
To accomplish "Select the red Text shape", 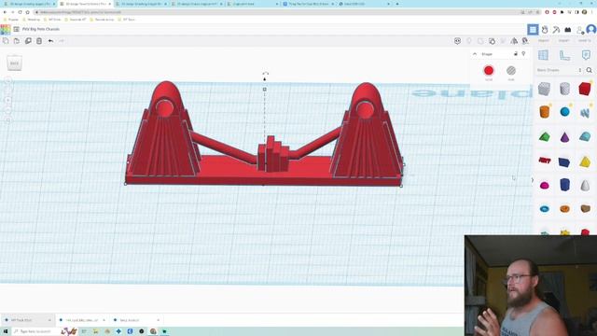I will click(545, 161).
